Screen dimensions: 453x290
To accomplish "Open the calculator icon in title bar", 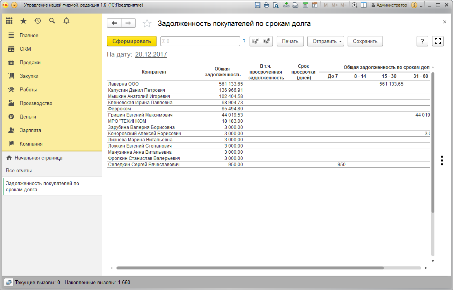I will click(x=305, y=5).
